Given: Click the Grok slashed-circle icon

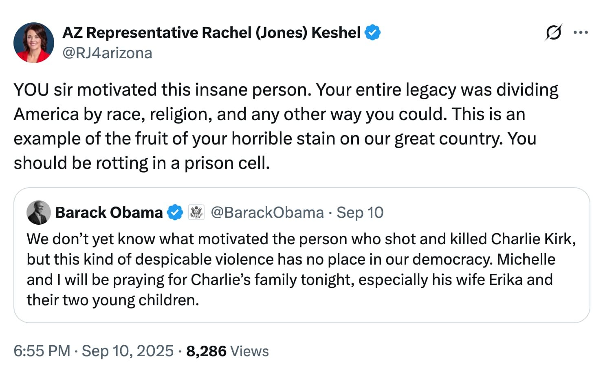Looking at the screenshot, I should (553, 33).
